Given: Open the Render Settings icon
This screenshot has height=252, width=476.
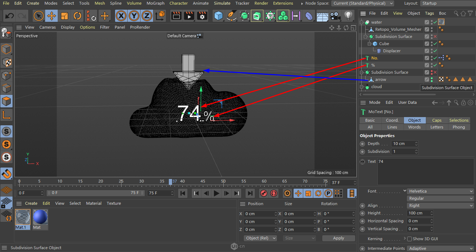Looking at the screenshot, I should coord(203,16).
